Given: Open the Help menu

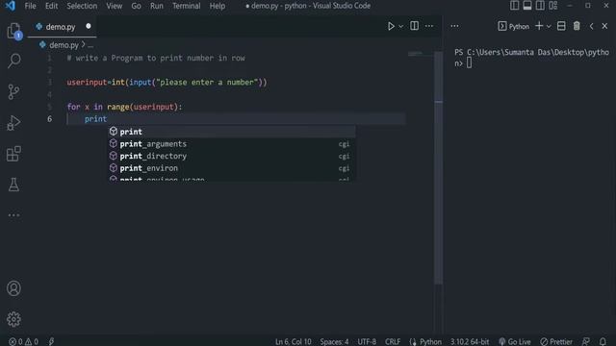Looking at the screenshot, I should pos(217,6).
